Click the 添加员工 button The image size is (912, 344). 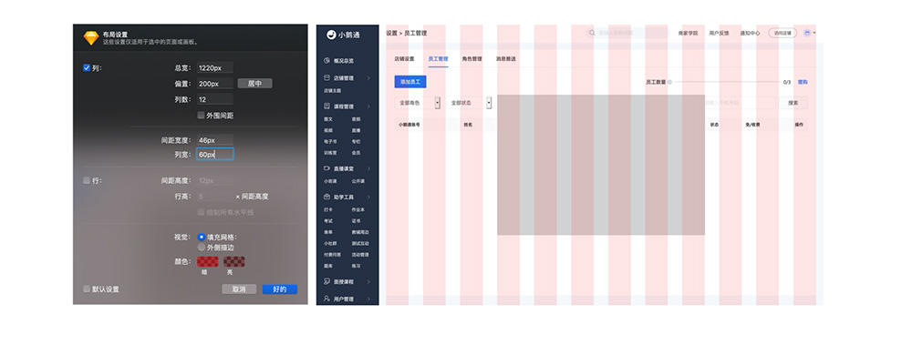[410, 82]
